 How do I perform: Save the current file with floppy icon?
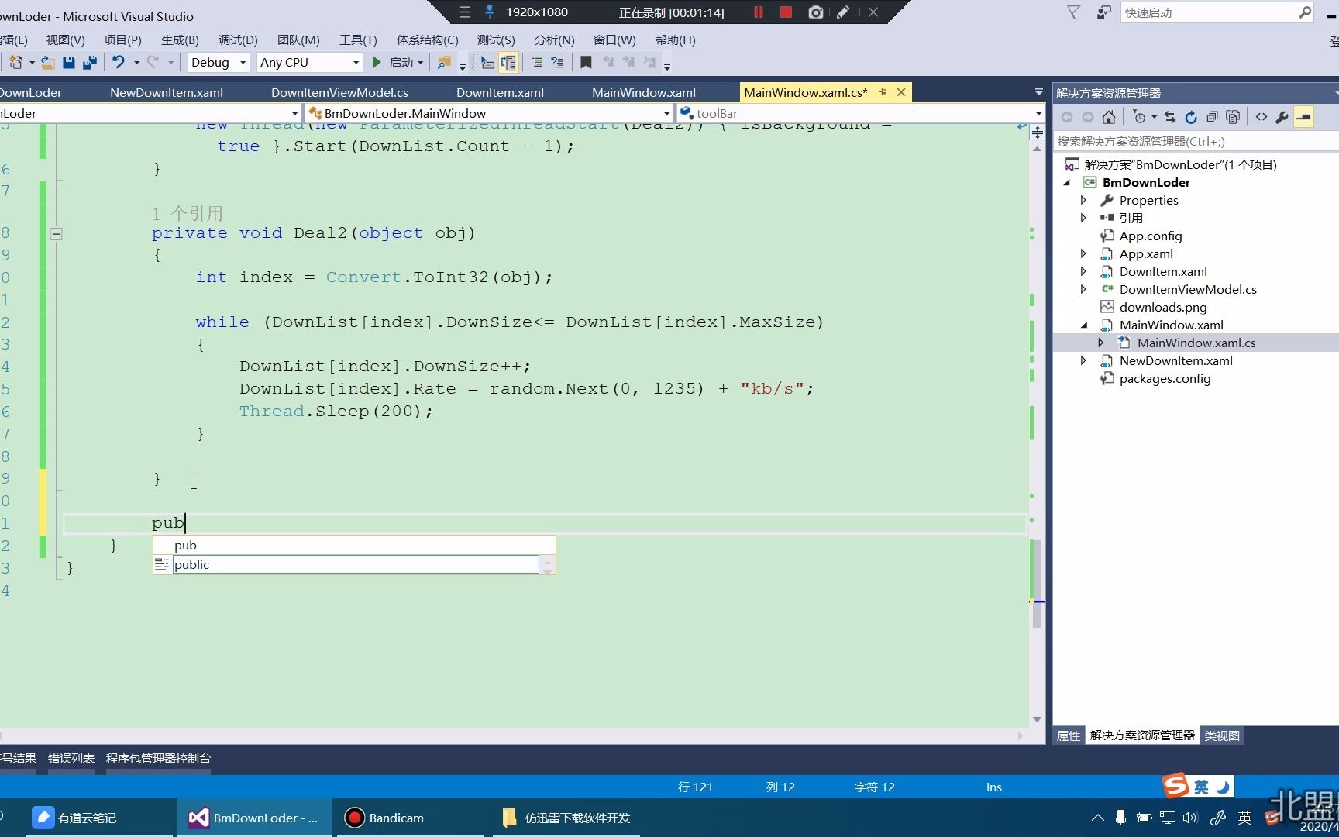pos(69,62)
